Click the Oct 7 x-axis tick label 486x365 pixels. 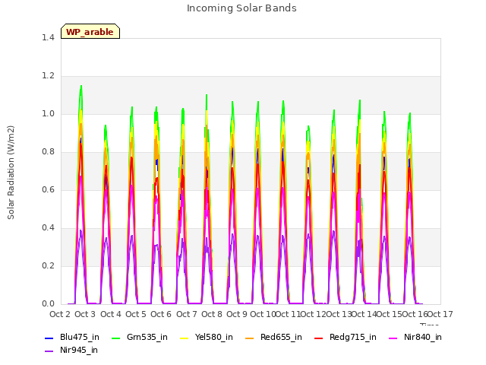click(187, 314)
